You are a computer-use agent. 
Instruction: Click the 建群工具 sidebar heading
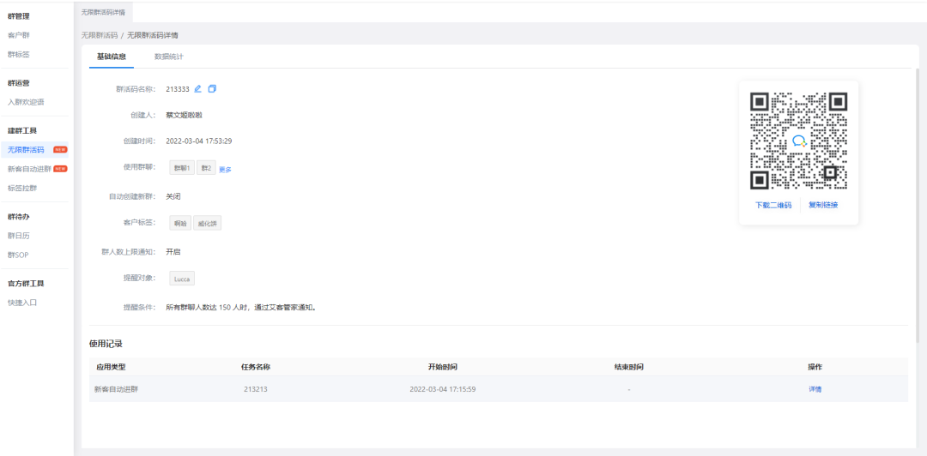coord(22,130)
